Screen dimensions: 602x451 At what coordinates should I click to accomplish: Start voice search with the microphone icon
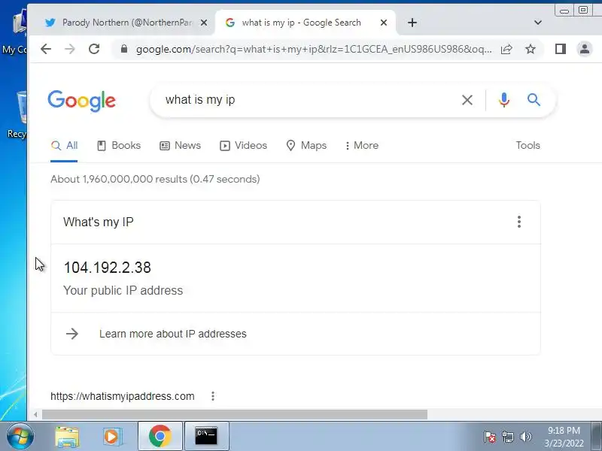coord(503,100)
